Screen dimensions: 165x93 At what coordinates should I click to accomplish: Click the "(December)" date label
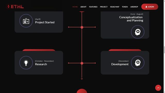coord(123,61)
